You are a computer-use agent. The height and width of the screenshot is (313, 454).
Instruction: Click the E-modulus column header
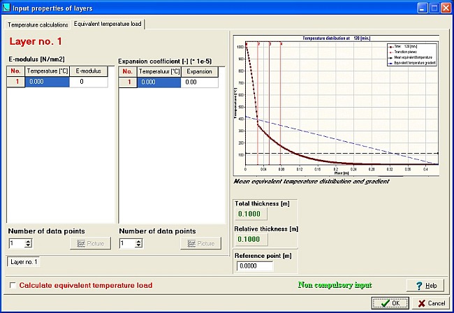[x=89, y=71]
